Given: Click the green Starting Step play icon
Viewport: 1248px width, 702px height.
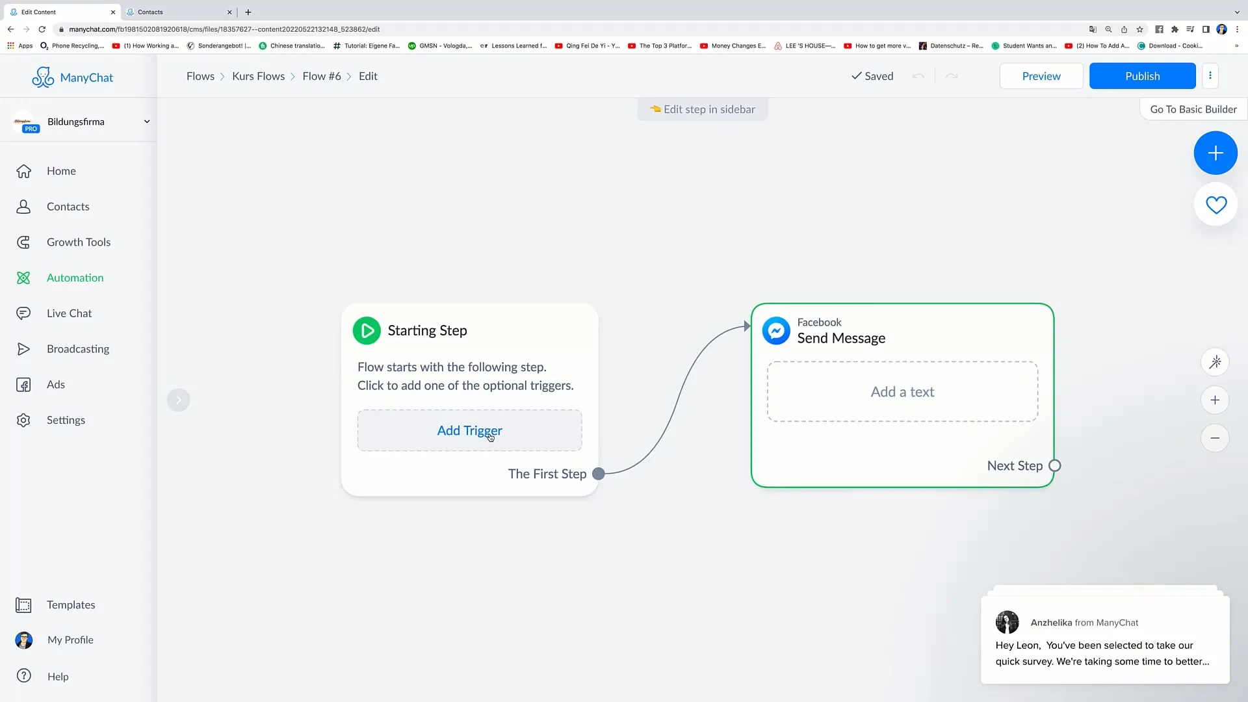Looking at the screenshot, I should [x=367, y=330].
